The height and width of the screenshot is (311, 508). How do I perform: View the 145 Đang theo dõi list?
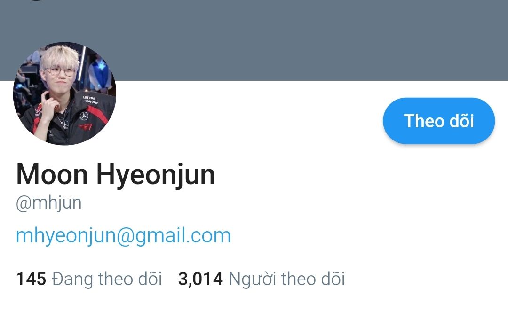(x=89, y=279)
